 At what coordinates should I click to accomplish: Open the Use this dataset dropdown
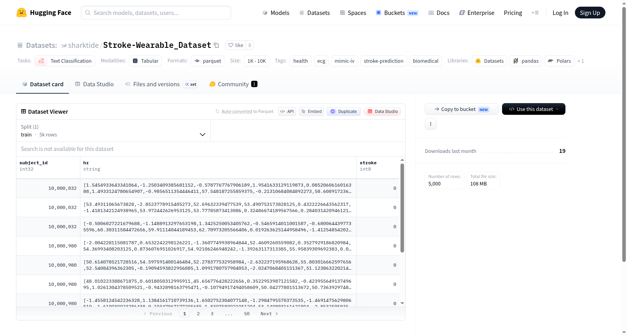pos(533,109)
